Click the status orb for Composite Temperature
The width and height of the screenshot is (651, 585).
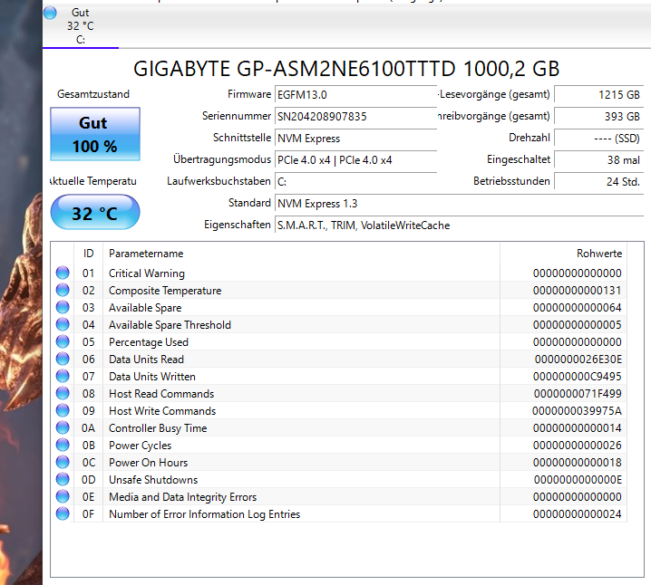pyautogui.click(x=63, y=290)
